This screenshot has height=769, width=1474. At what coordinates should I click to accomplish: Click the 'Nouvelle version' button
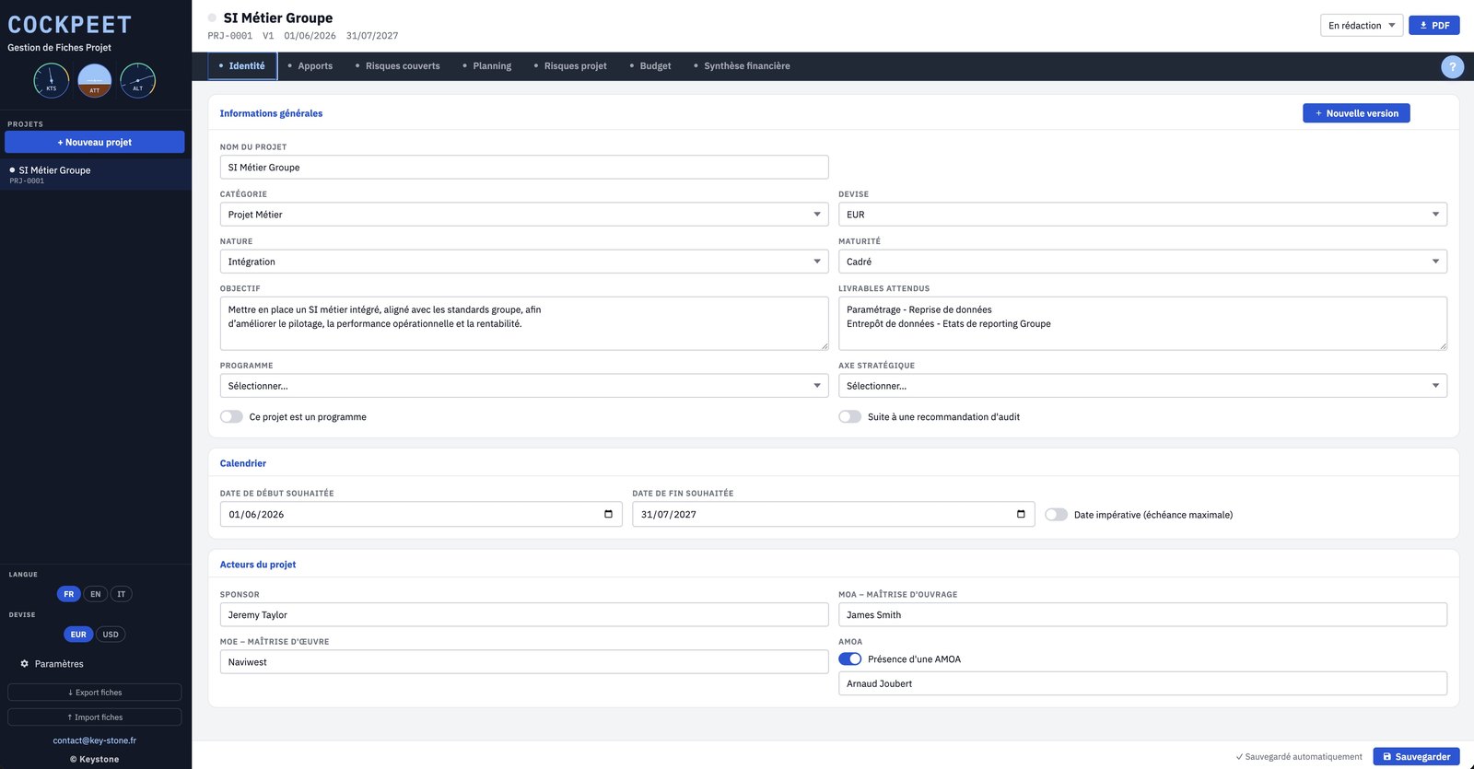[1356, 113]
